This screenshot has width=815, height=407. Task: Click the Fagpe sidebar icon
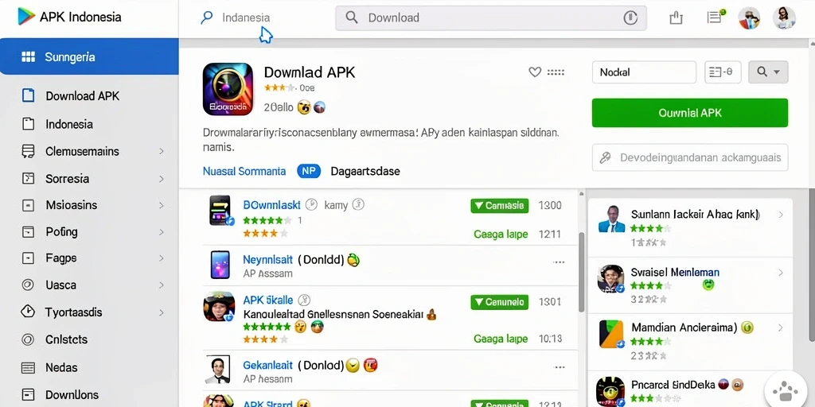click(28, 258)
